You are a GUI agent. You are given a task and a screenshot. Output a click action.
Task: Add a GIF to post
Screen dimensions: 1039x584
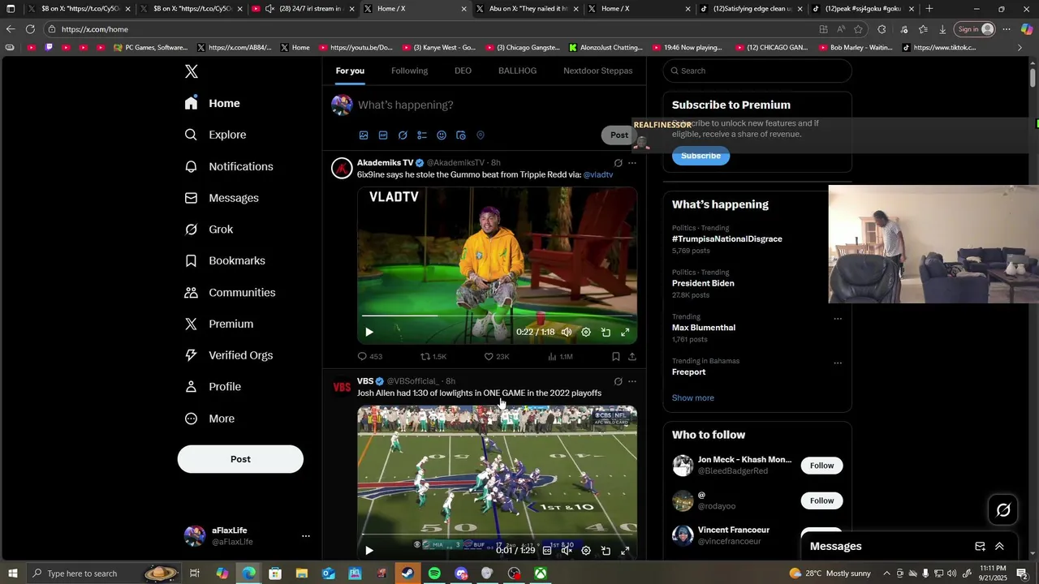[383, 135]
